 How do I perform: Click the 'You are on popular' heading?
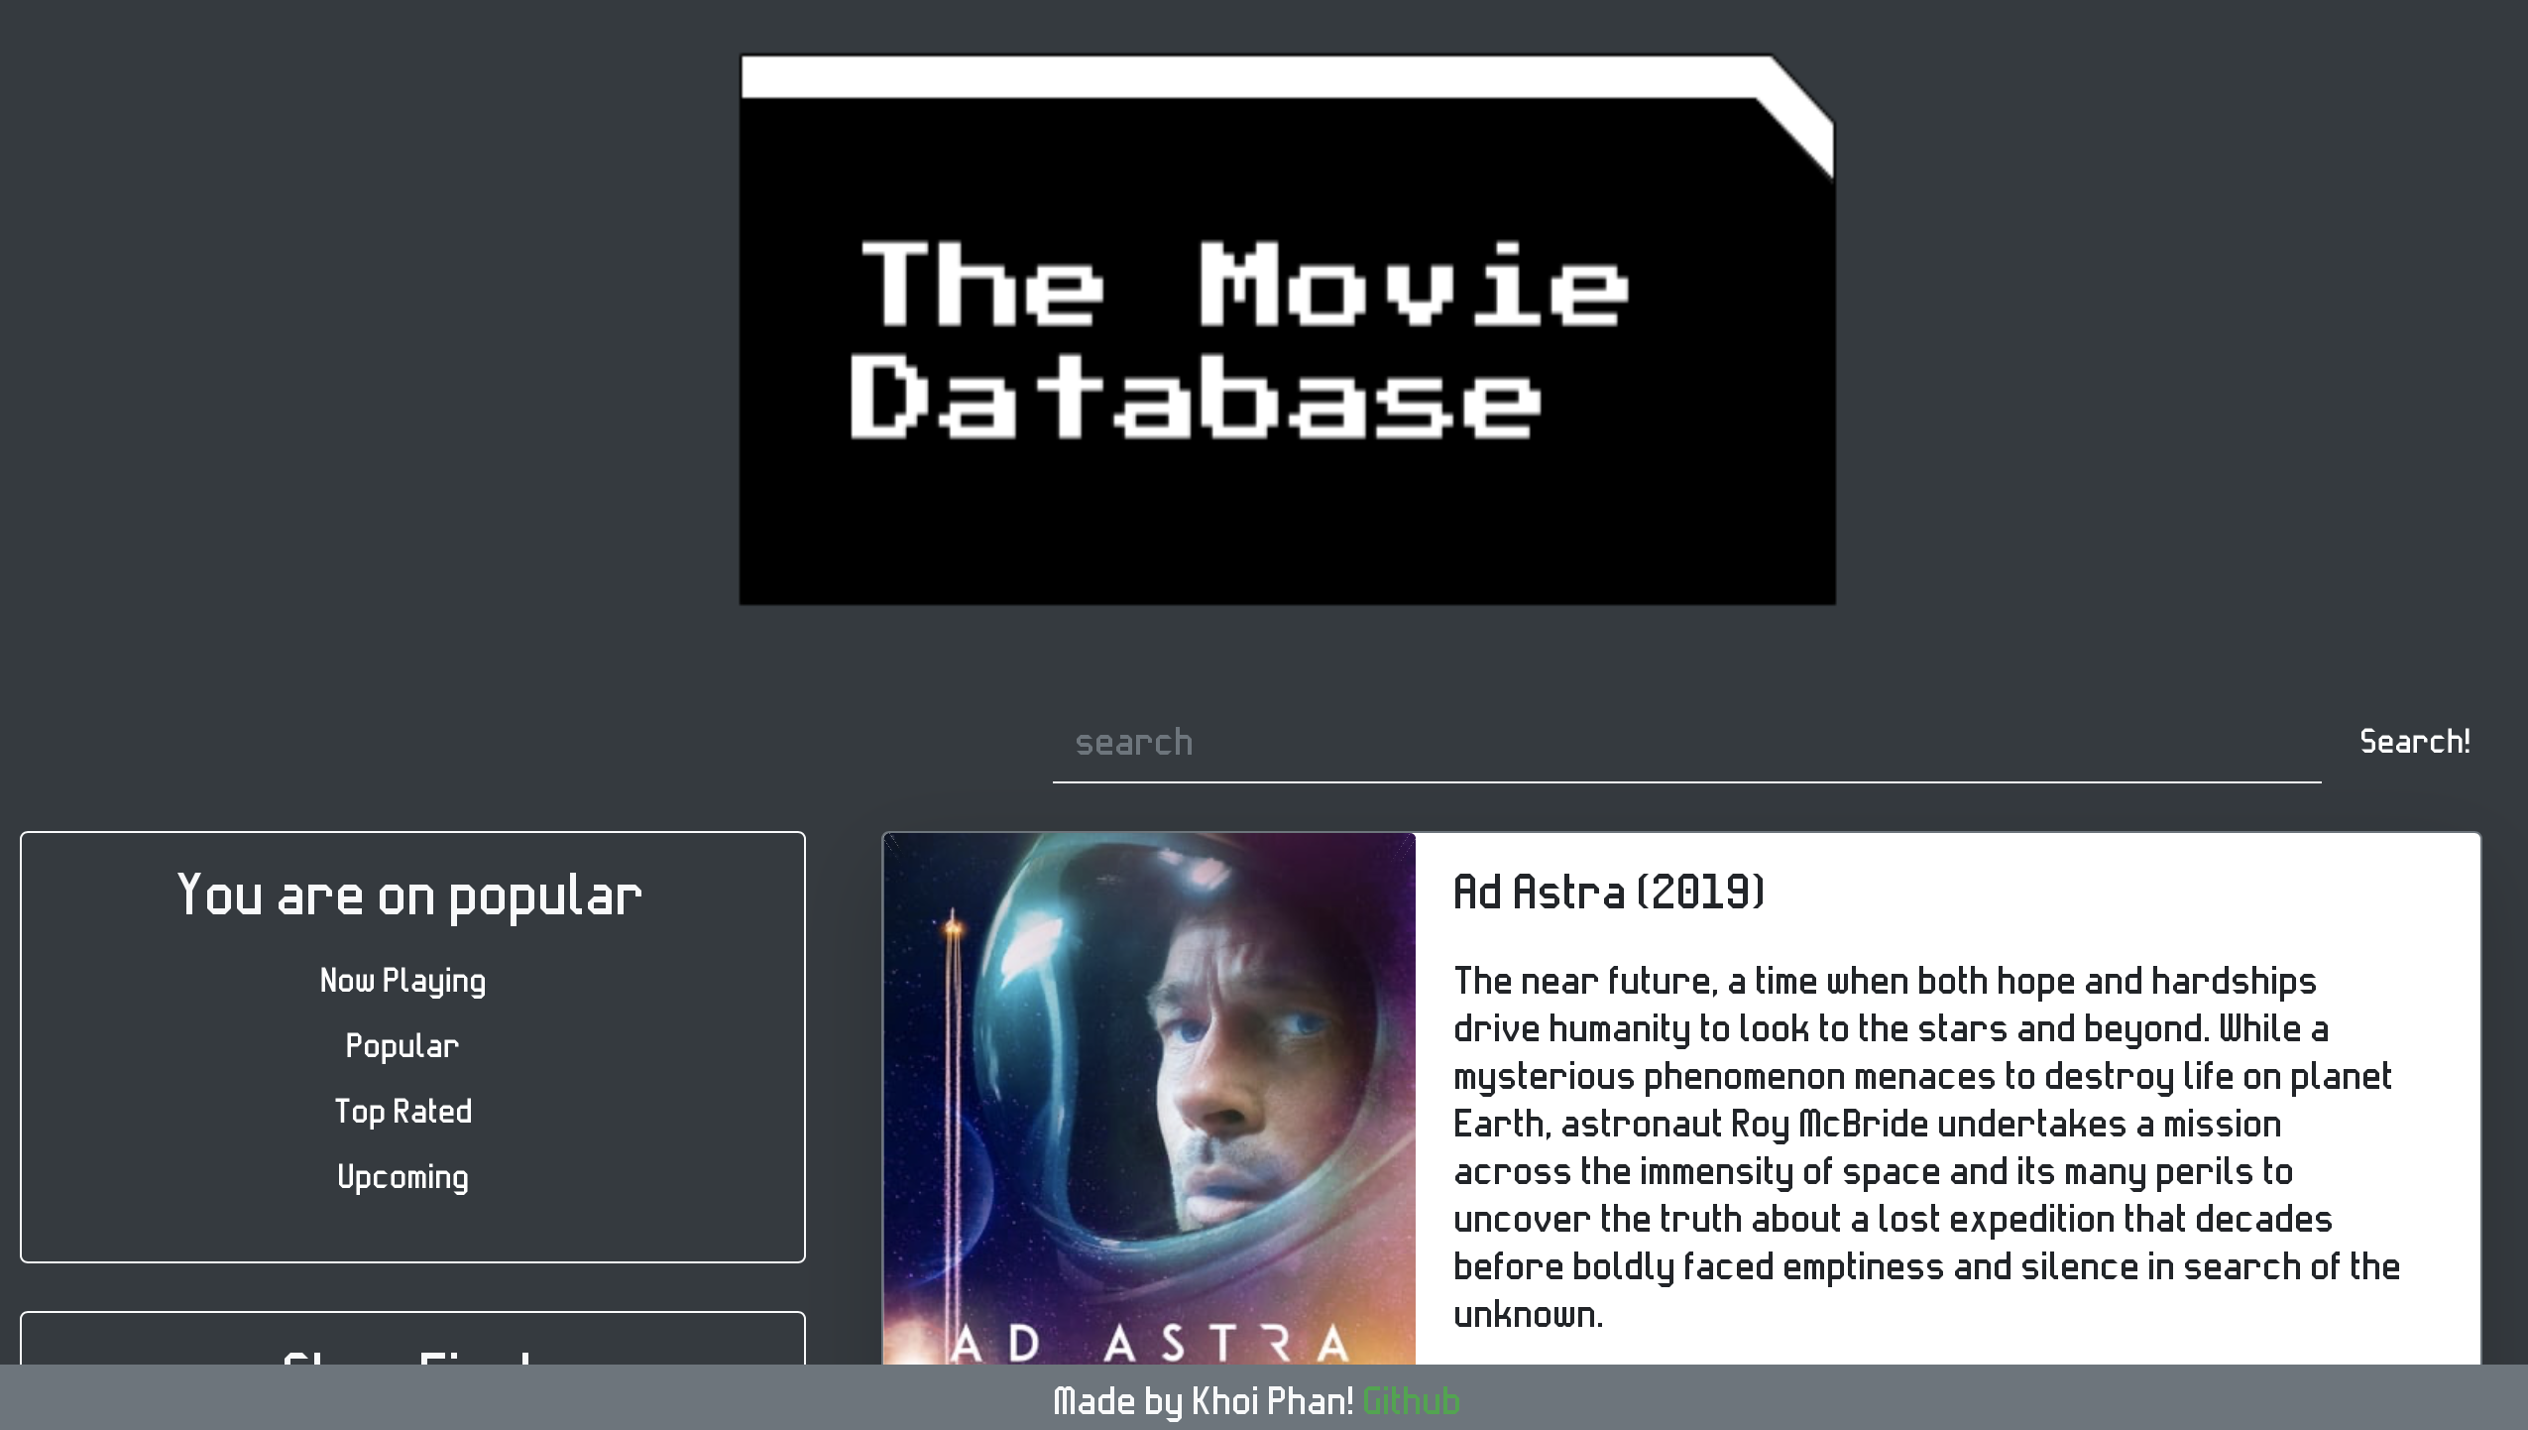pos(409,895)
